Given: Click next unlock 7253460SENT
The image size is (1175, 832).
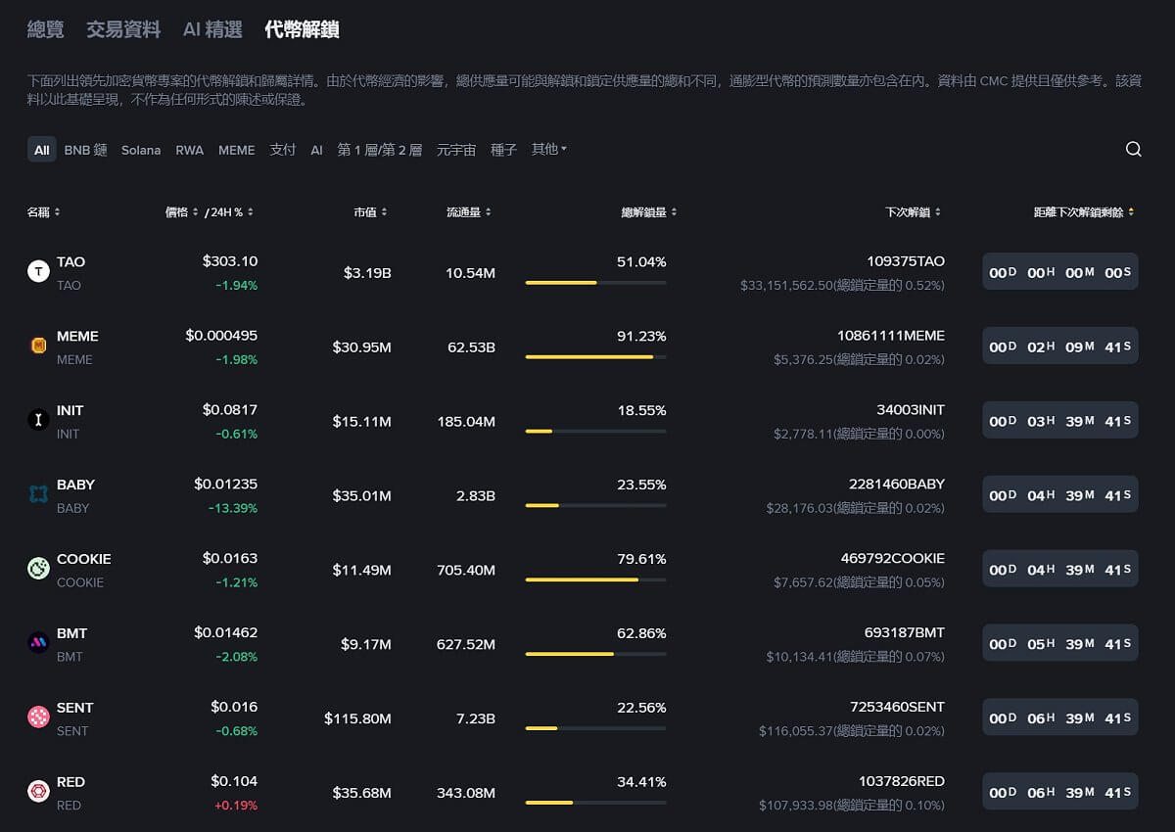Looking at the screenshot, I should pos(897,708).
